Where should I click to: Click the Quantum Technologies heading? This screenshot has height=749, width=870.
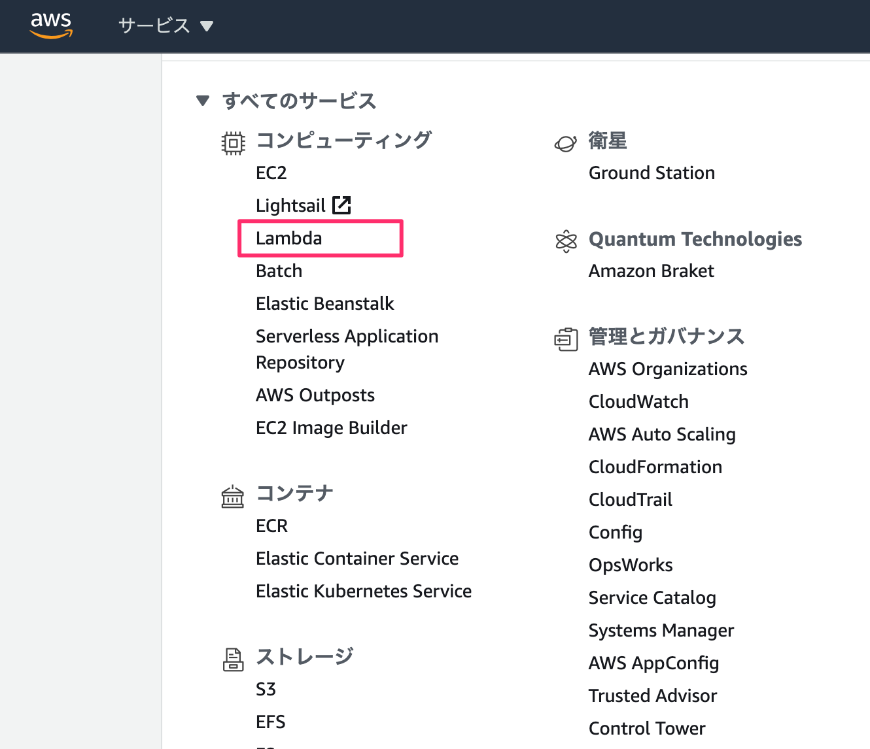695,239
